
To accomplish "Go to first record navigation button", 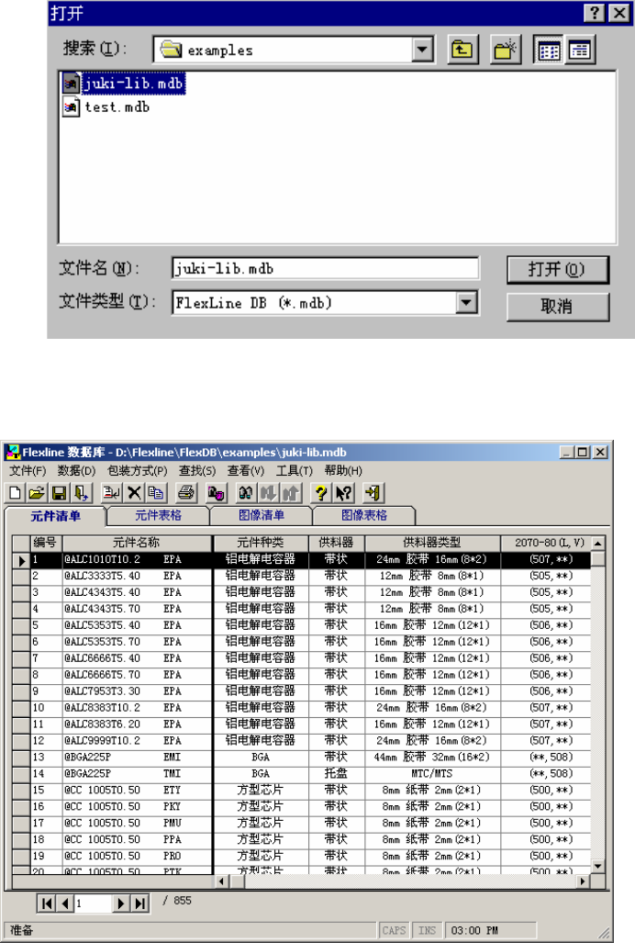I will 46,904.
